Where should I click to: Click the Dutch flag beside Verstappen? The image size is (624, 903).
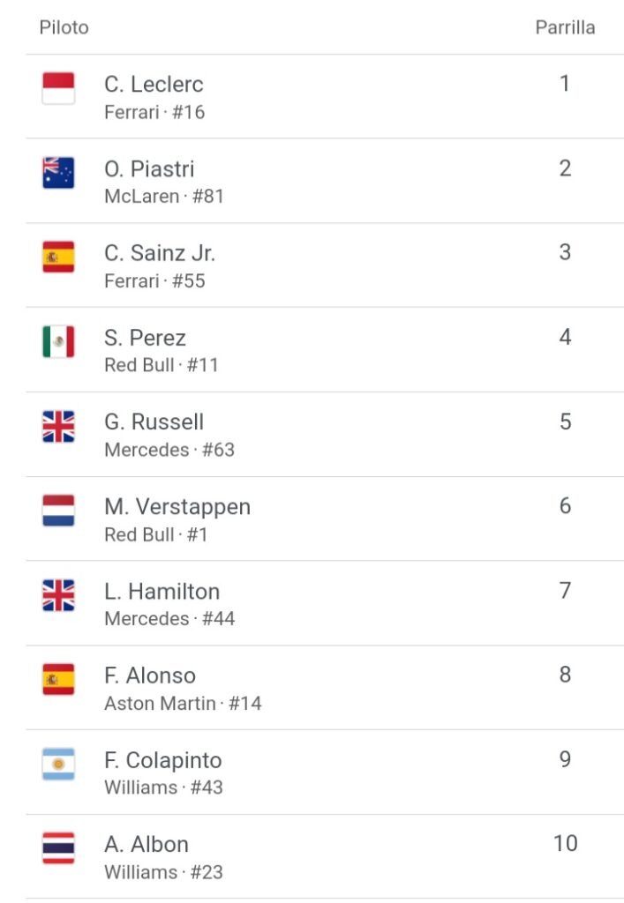point(58,511)
